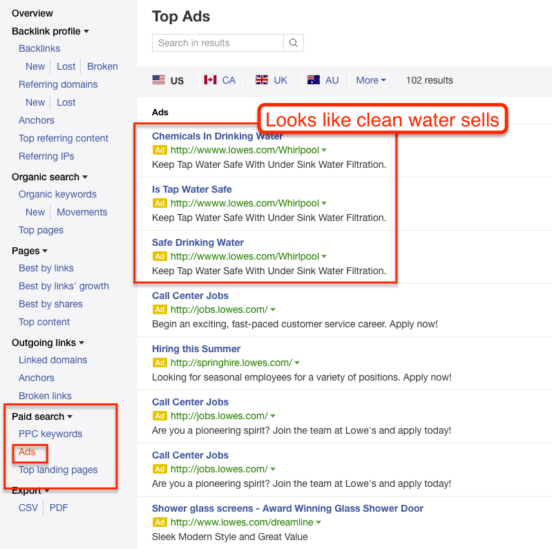Screen dimensions: 552x549
Task: Open Referring domains in sidebar
Action: pos(58,84)
